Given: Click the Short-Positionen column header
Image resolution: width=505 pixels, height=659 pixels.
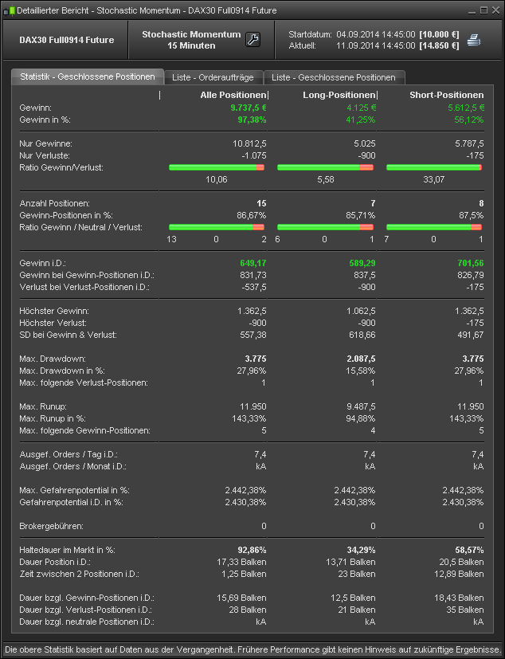Looking at the screenshot, I should (447, 95).
